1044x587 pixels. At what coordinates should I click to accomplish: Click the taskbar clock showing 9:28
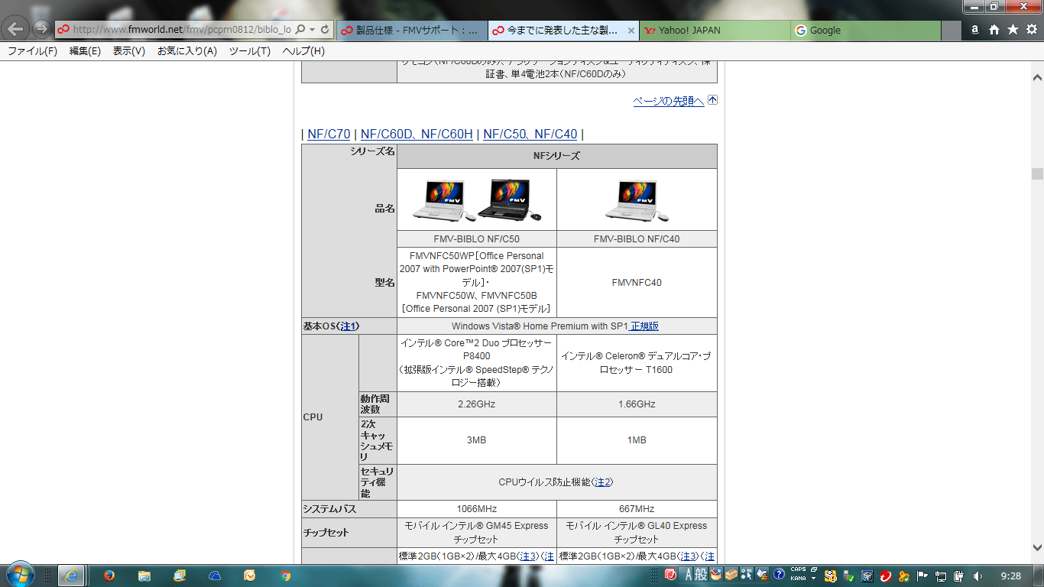(x=1010, y=576)
